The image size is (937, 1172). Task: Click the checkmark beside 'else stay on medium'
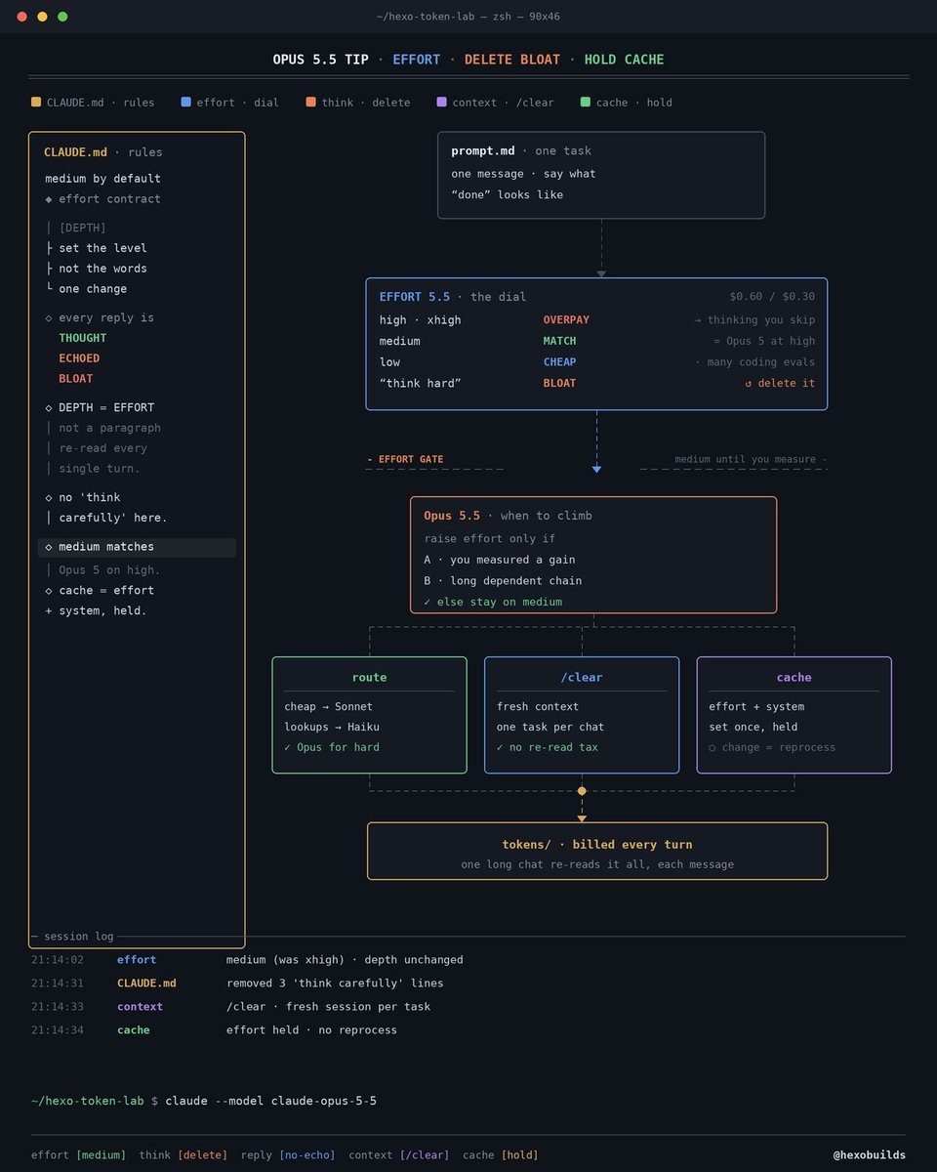click(428, 603)
